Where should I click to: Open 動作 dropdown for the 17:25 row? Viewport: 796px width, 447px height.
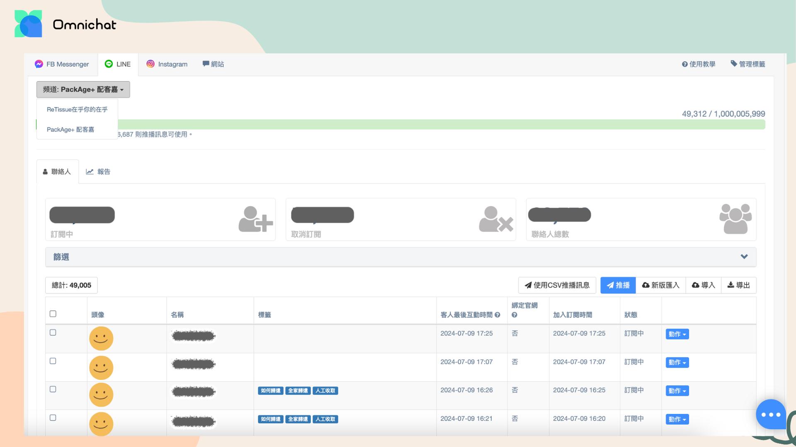coord(677,334)
